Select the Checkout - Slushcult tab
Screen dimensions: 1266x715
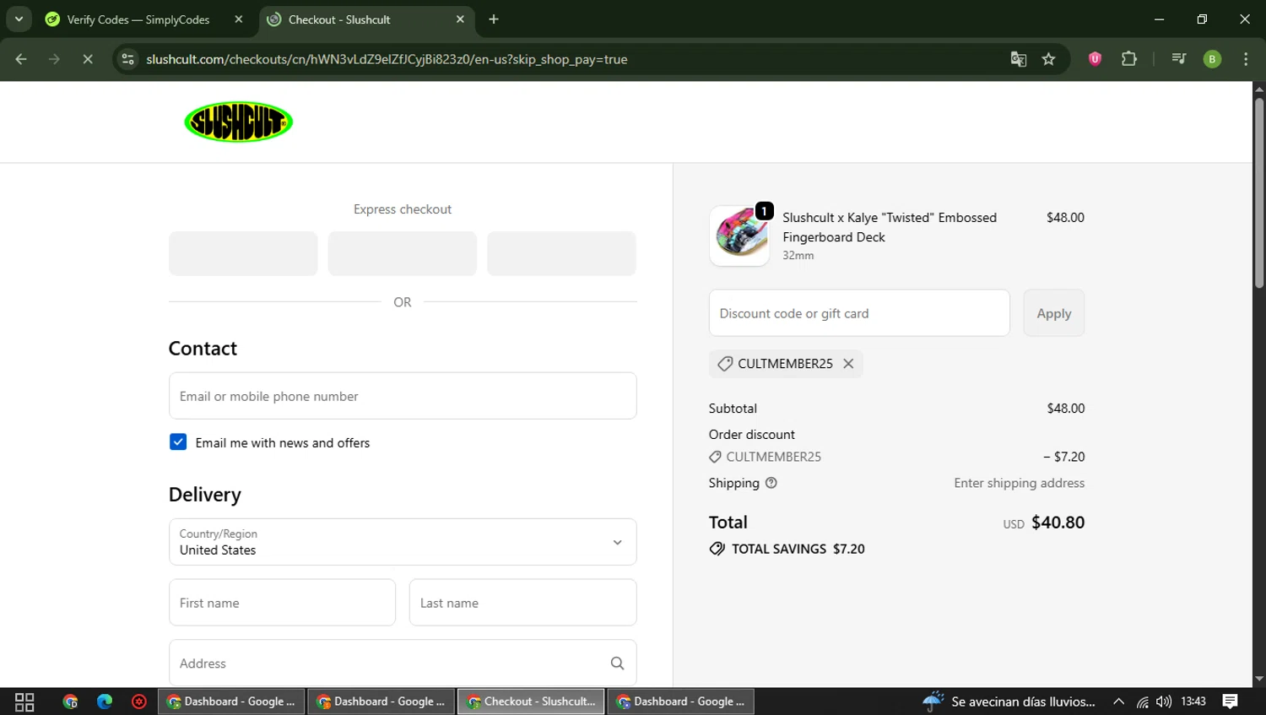click(367, 19)
